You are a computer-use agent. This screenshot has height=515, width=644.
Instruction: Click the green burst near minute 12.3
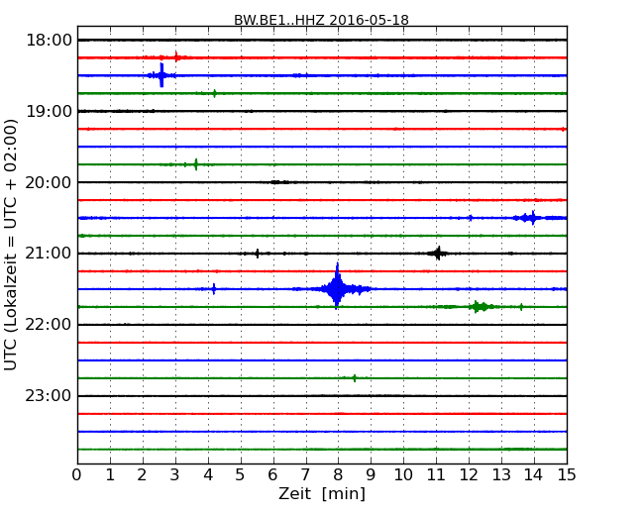[481, 306]
